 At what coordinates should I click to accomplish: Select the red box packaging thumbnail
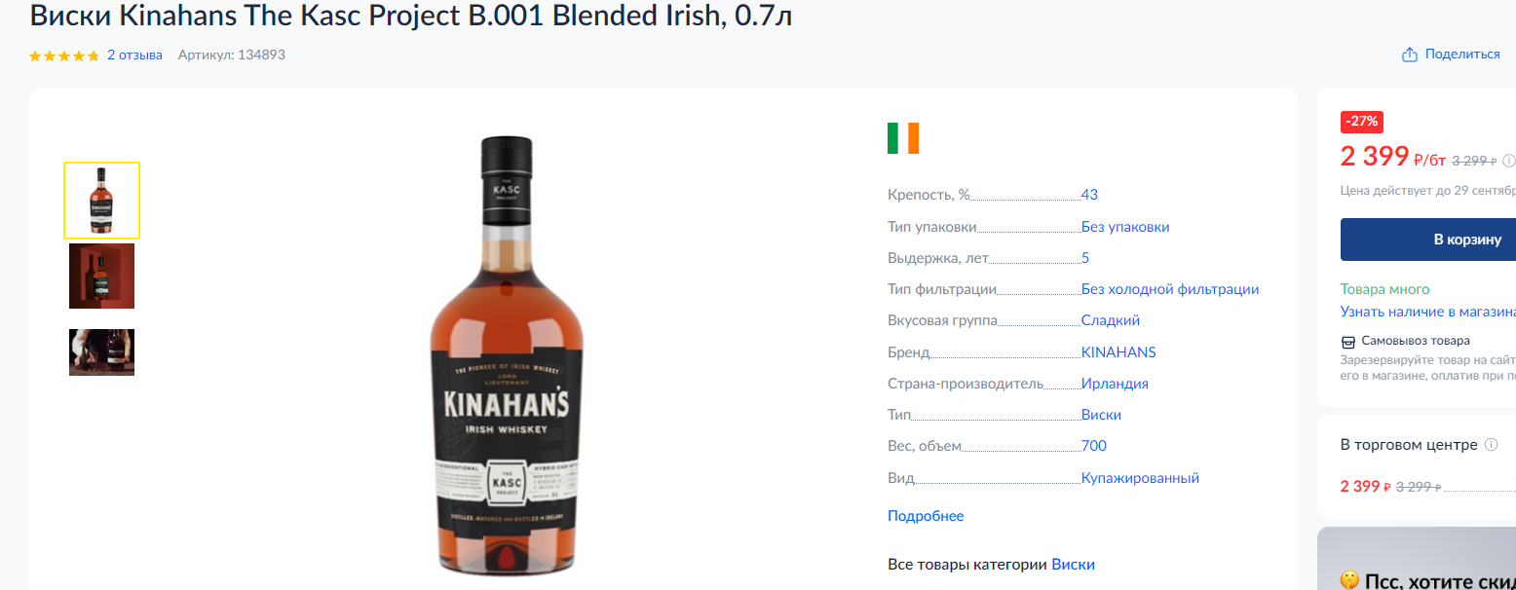pyautogui.click(x=102, y=277)
